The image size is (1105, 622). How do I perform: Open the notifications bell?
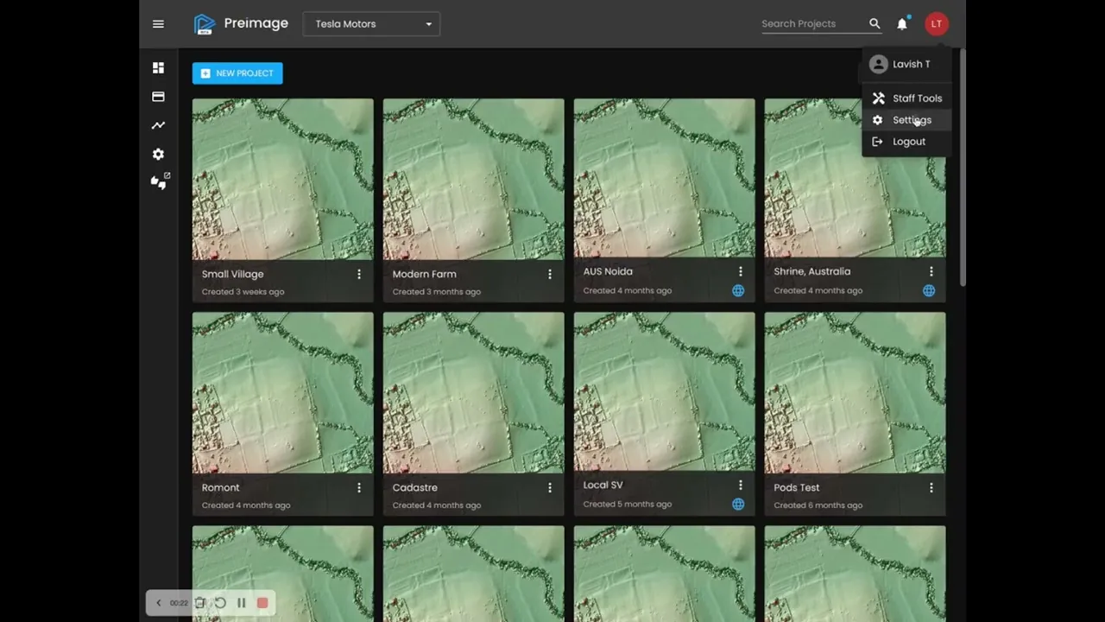(x=902, y=24)
